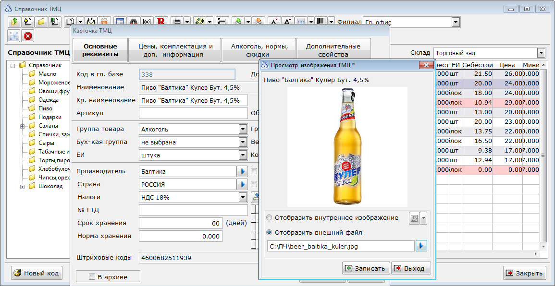
Task: Click the red X cancel toolbar icon
Action: [x=27, y=36]
